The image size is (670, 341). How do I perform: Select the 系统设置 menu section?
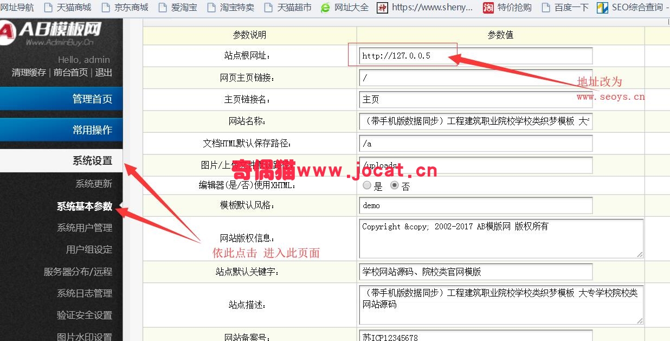click(61, 161)
